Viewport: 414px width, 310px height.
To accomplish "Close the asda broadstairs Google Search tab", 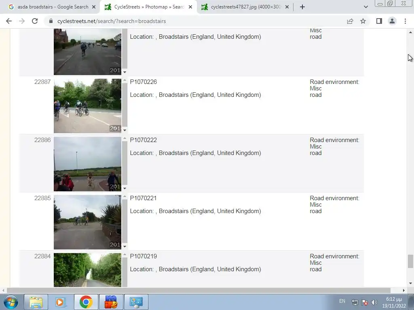I will point(94,7).
